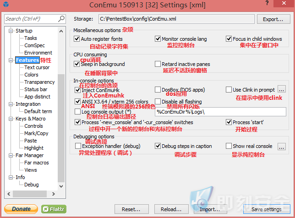Enable Log console output checkbox
295x218 pixels.
pyautogui.click(x=78, y=112)
